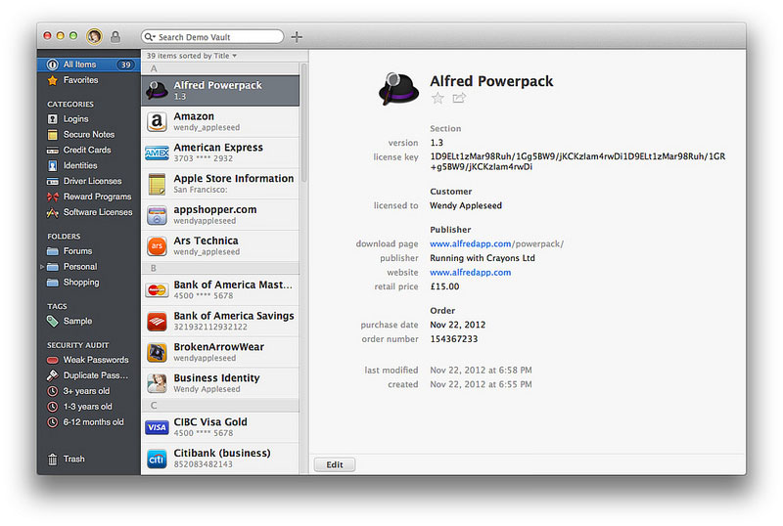Lock the vault with padlock icon
783x526 pixels.
115,36
